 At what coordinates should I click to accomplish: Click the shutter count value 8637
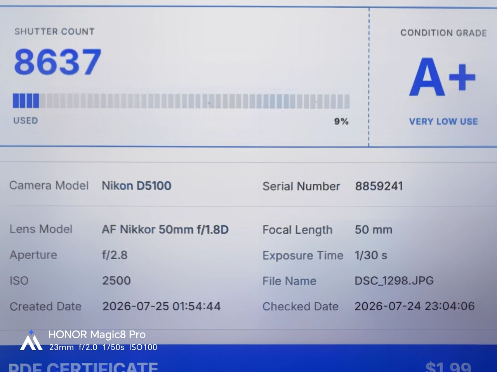[x=57, y=62]
